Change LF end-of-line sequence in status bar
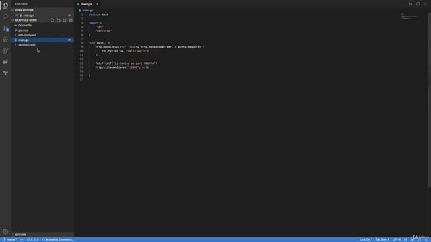The width and height of the screenshot is (431, 242). [405, 239]
